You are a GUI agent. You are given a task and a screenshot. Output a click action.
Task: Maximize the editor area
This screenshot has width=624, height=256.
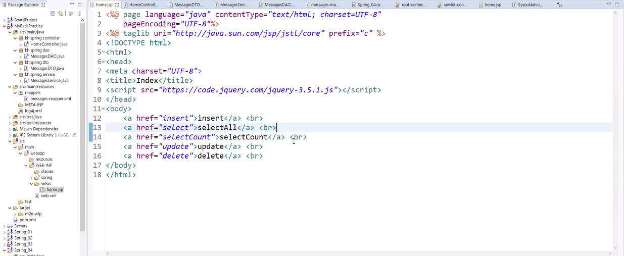[x=617, y=4]
